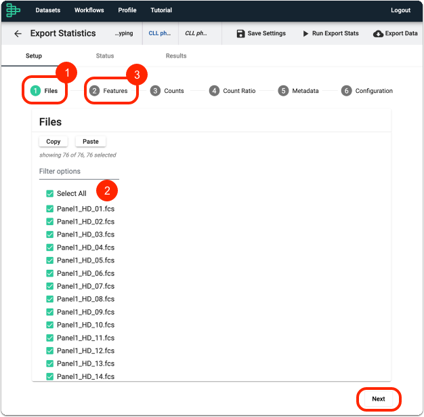Uncheck Panel1_HD_06.fcs checkbox
424x417 pixels.
[49, 273]
